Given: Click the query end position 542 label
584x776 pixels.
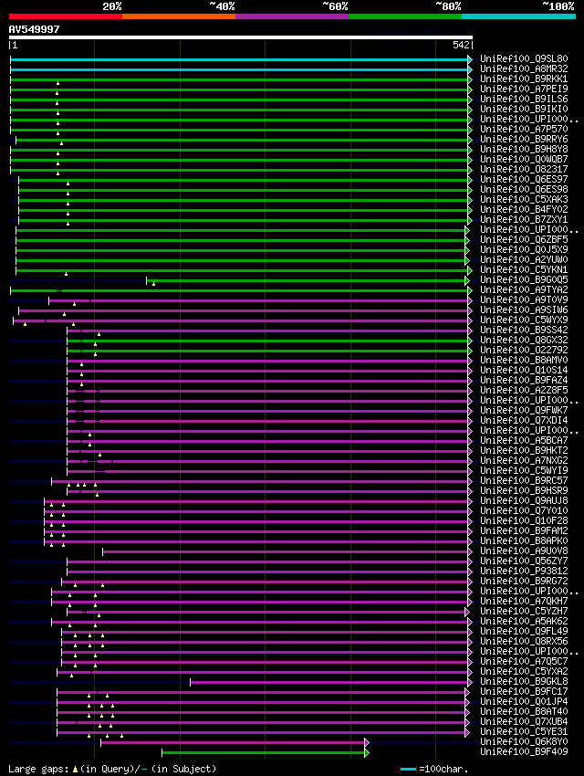Looking at the screenshot, I should pos(461,45).
